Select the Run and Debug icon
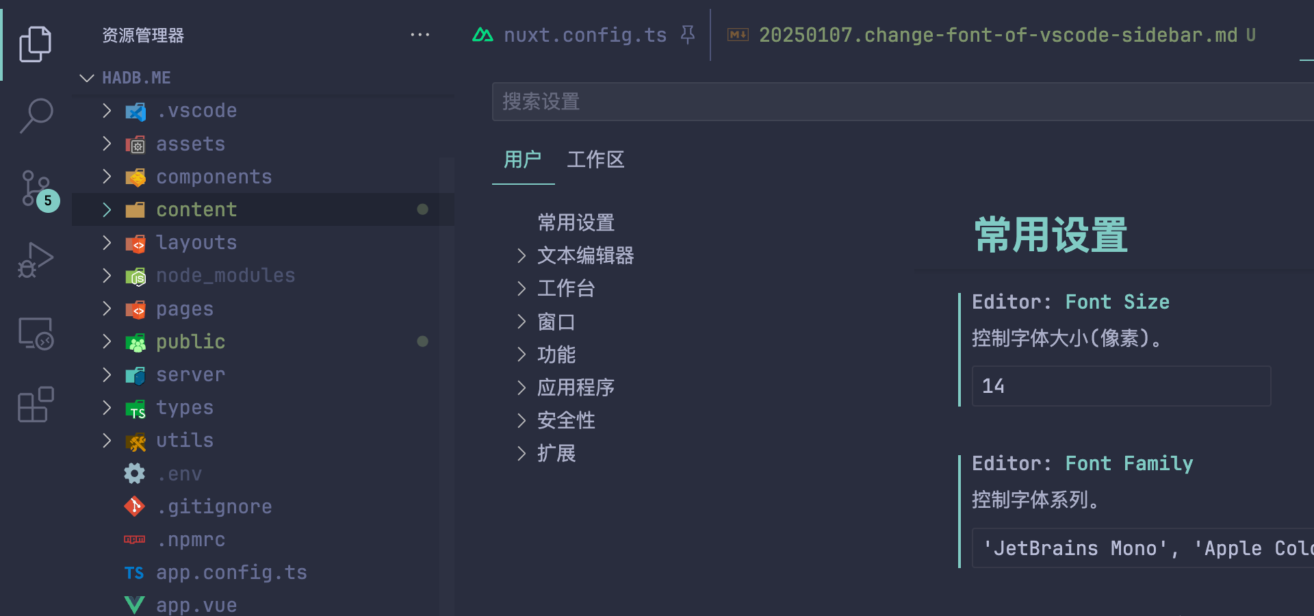The width and height of the screenshot is (1314, 616). (36, 259)
